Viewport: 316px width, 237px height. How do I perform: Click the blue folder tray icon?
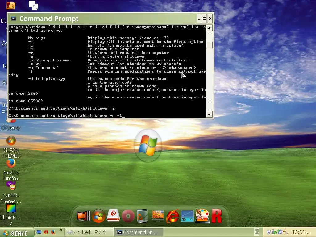[x=280, y=232]
